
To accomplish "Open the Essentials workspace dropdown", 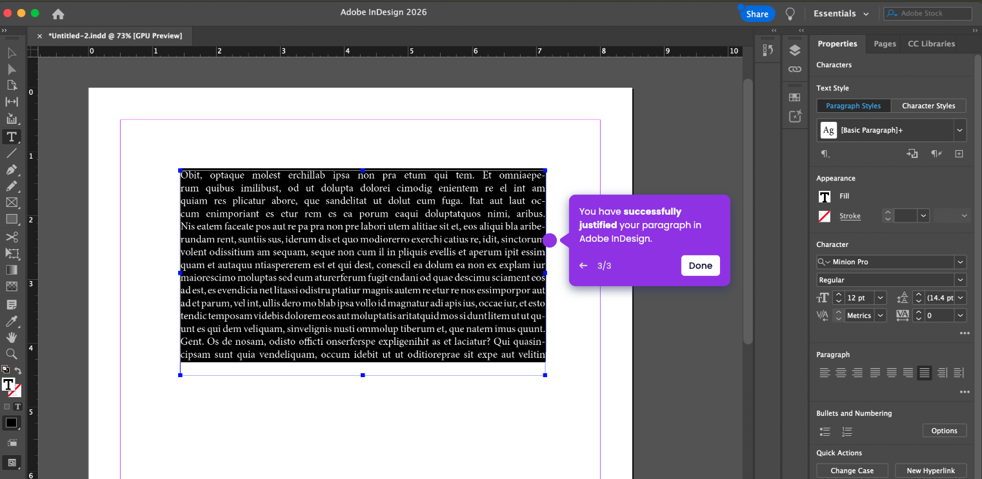I will click(x=841, y=14).
